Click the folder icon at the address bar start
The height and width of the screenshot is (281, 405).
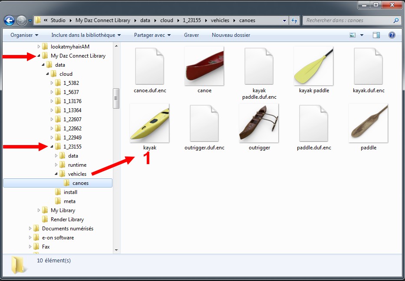[38, 20]
